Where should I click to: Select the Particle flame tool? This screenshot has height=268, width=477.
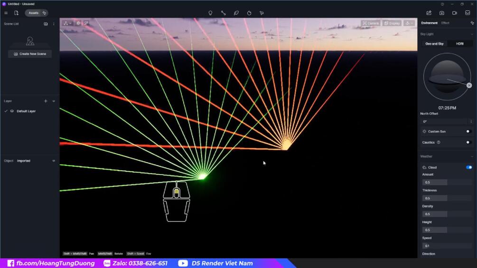coord(249,13)
